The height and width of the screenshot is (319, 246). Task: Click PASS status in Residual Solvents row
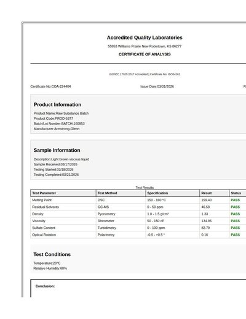click(235, 207)
